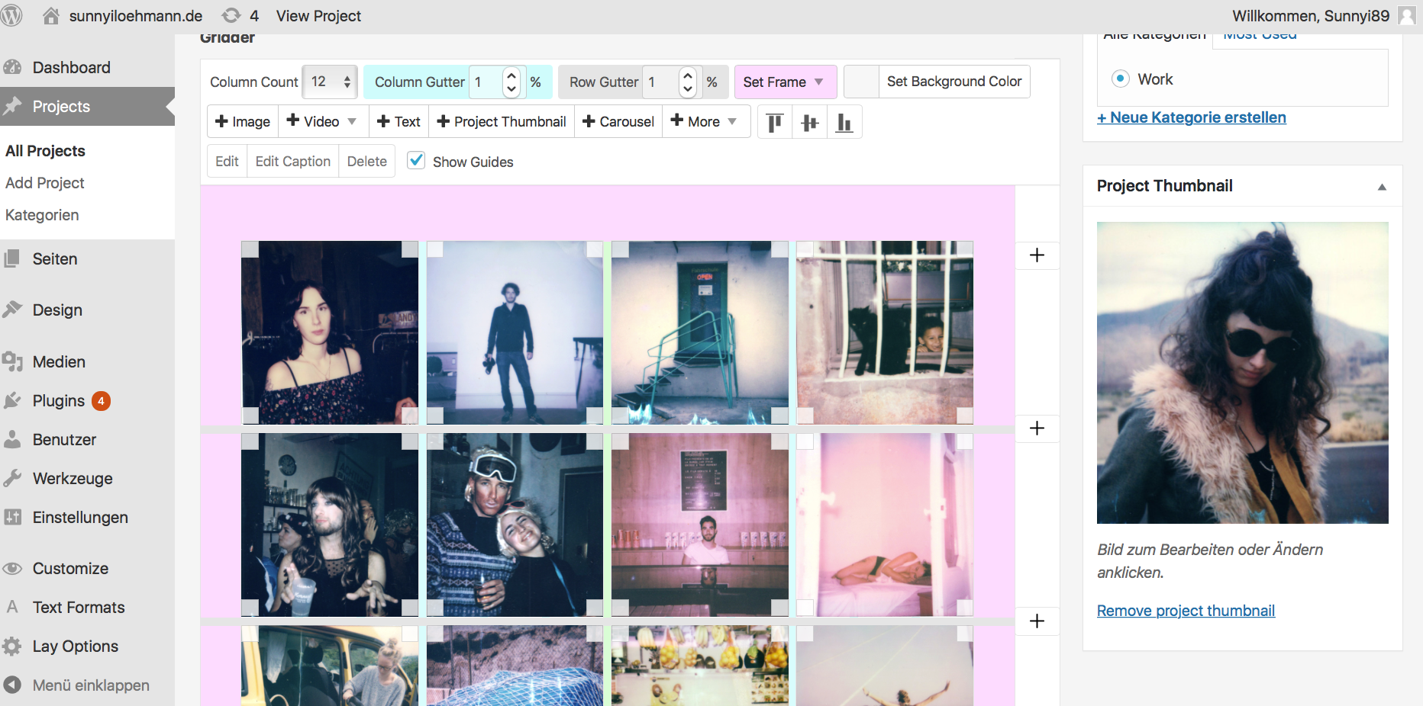Open Kategorien submenu item

tap(42, 215)
